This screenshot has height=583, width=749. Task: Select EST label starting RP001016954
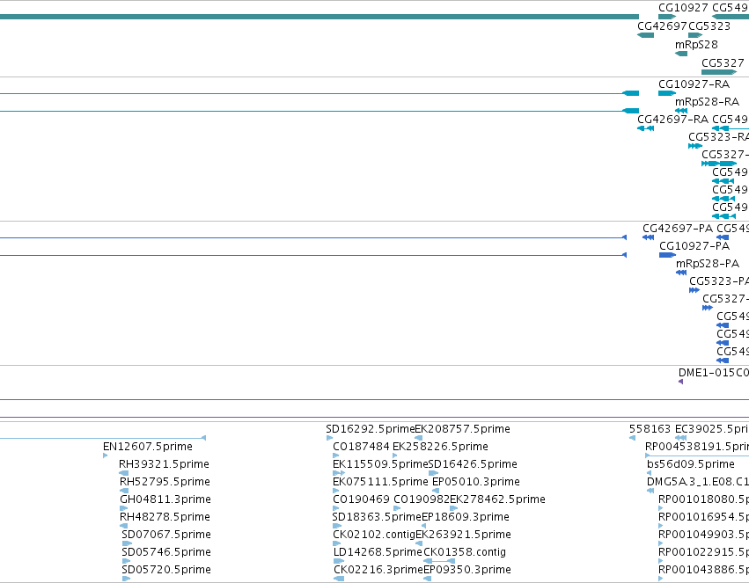click(x=703, y=517)
